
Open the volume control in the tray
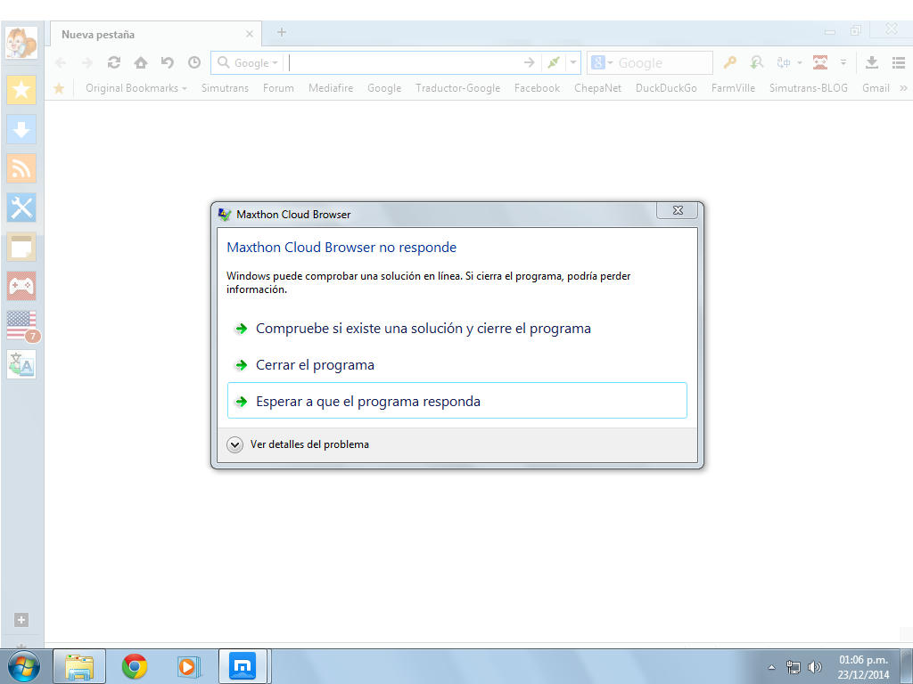tap(815, 667)
